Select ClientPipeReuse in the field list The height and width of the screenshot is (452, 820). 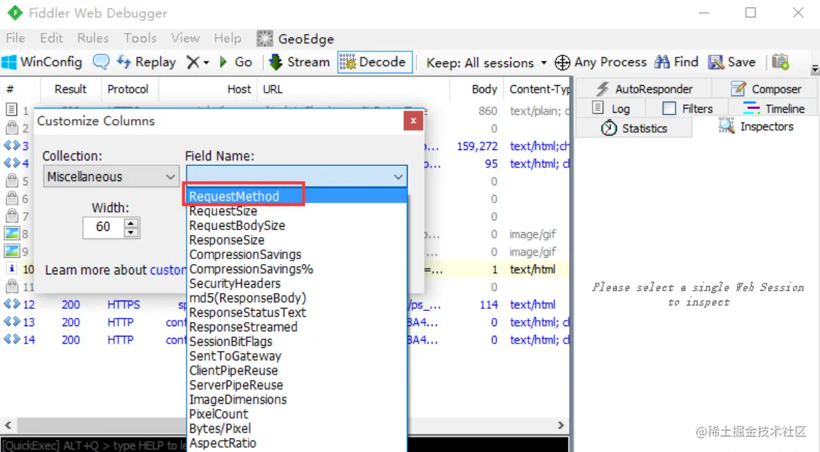pos(296,370)
